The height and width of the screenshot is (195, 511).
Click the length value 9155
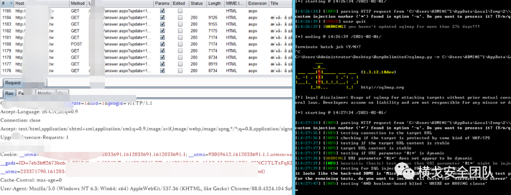pyautogui.click(x=213, y=24)
